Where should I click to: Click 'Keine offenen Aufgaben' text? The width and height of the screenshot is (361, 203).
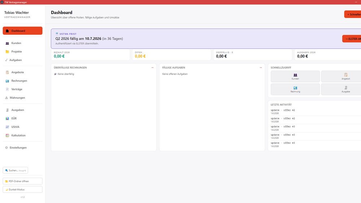point(175,74)
